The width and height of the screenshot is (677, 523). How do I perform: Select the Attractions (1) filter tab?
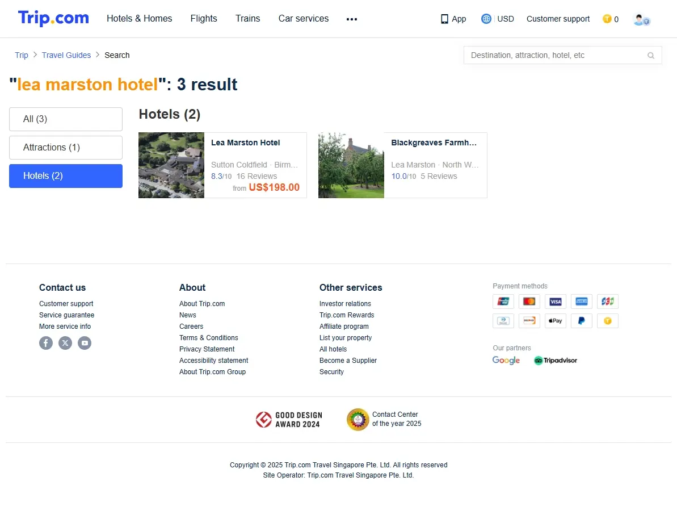pyautogui.click(x=66, y=148)
